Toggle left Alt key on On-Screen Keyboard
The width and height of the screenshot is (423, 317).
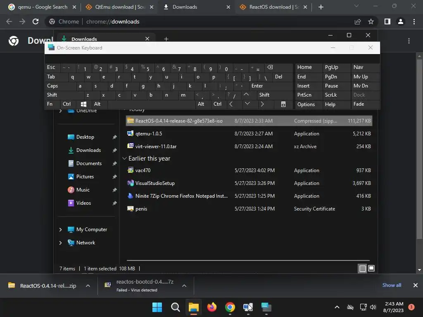tap(100, 104)
